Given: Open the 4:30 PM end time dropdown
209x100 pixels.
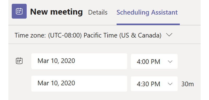Looking at the screenshot, I should coord(154,84).
